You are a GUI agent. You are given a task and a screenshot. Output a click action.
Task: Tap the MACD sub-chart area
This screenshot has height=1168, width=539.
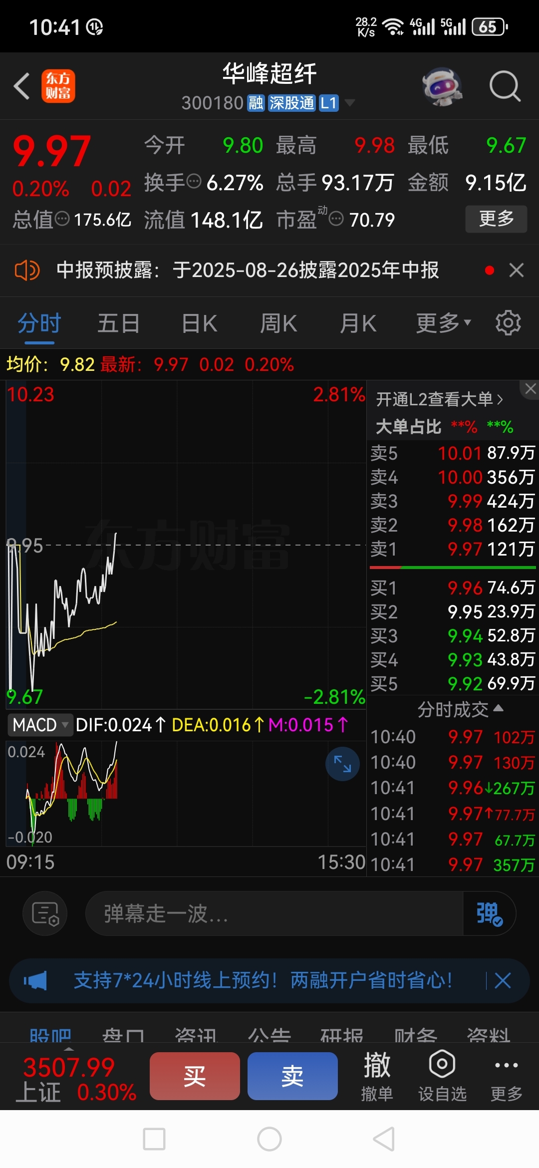[186, 794]
